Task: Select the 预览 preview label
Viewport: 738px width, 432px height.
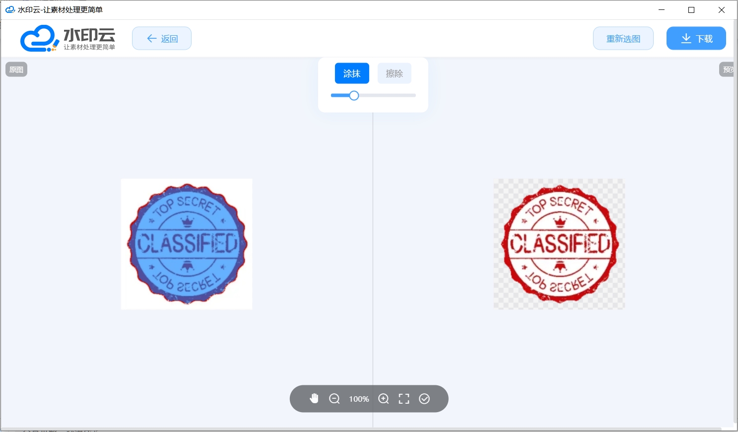Action: (x=727, y=70)
